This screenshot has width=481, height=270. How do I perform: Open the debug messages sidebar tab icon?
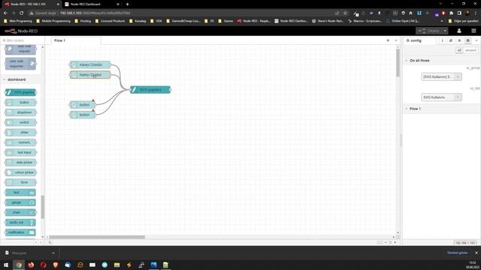(459, 40)
